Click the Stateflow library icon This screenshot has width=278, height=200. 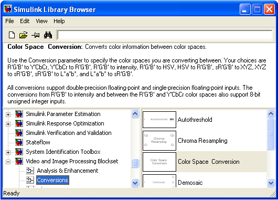point(19,142)
